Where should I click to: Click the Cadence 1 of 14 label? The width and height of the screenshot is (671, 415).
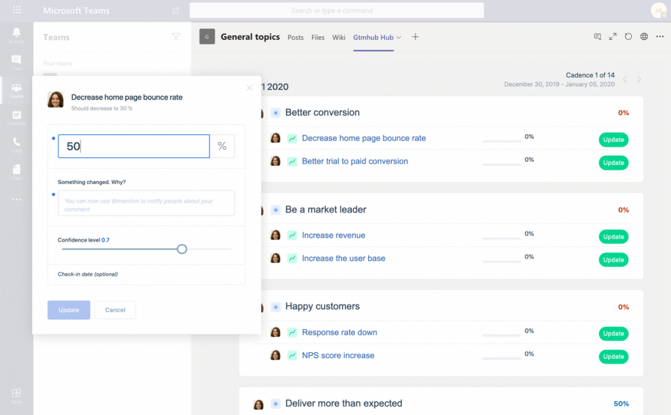590,75
